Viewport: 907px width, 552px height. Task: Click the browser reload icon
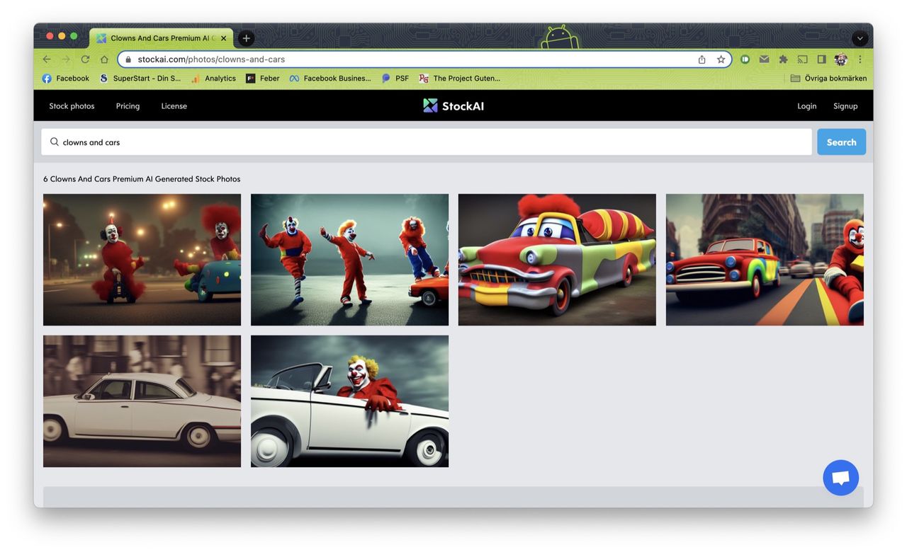click(85, 59)
